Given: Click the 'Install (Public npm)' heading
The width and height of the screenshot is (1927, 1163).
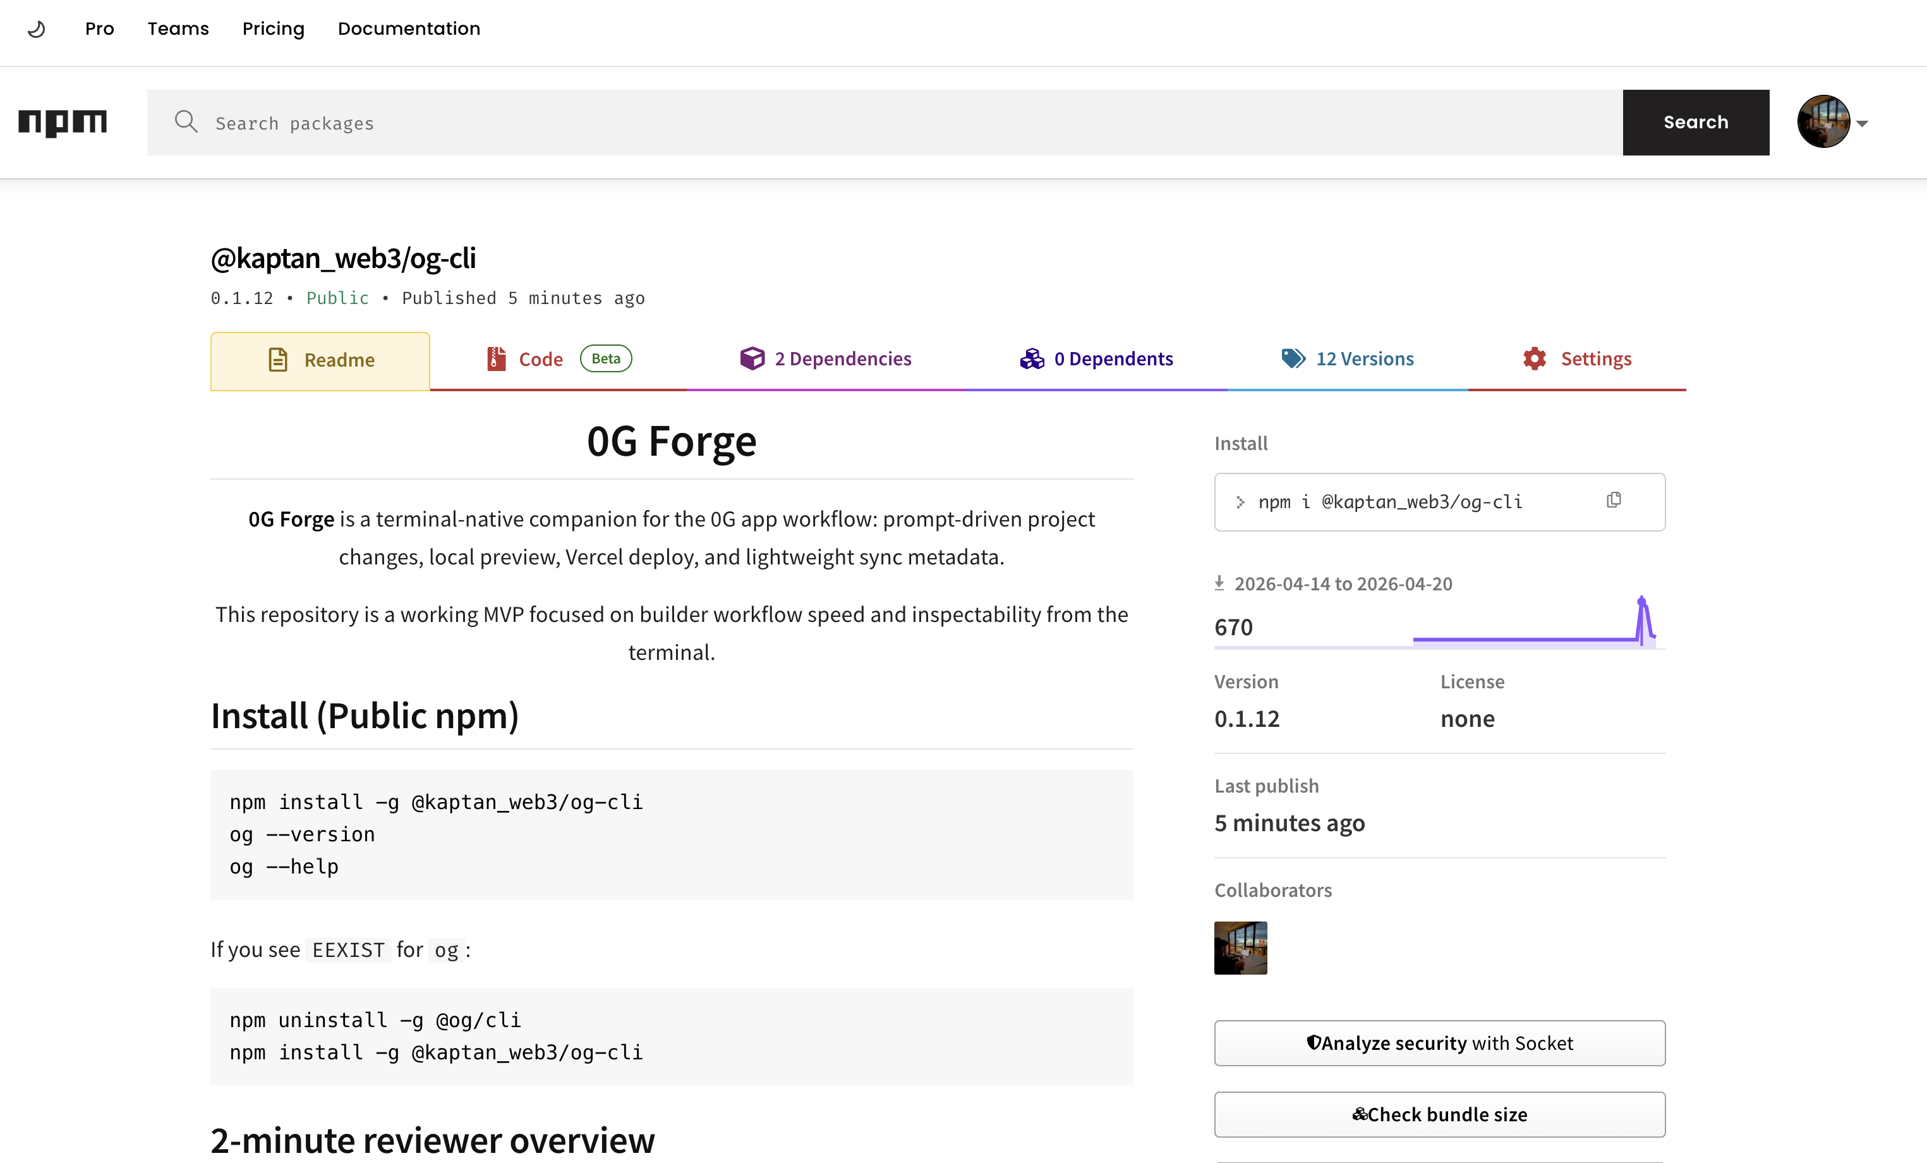Looking at the screenshot, I should tap(365, 716).
